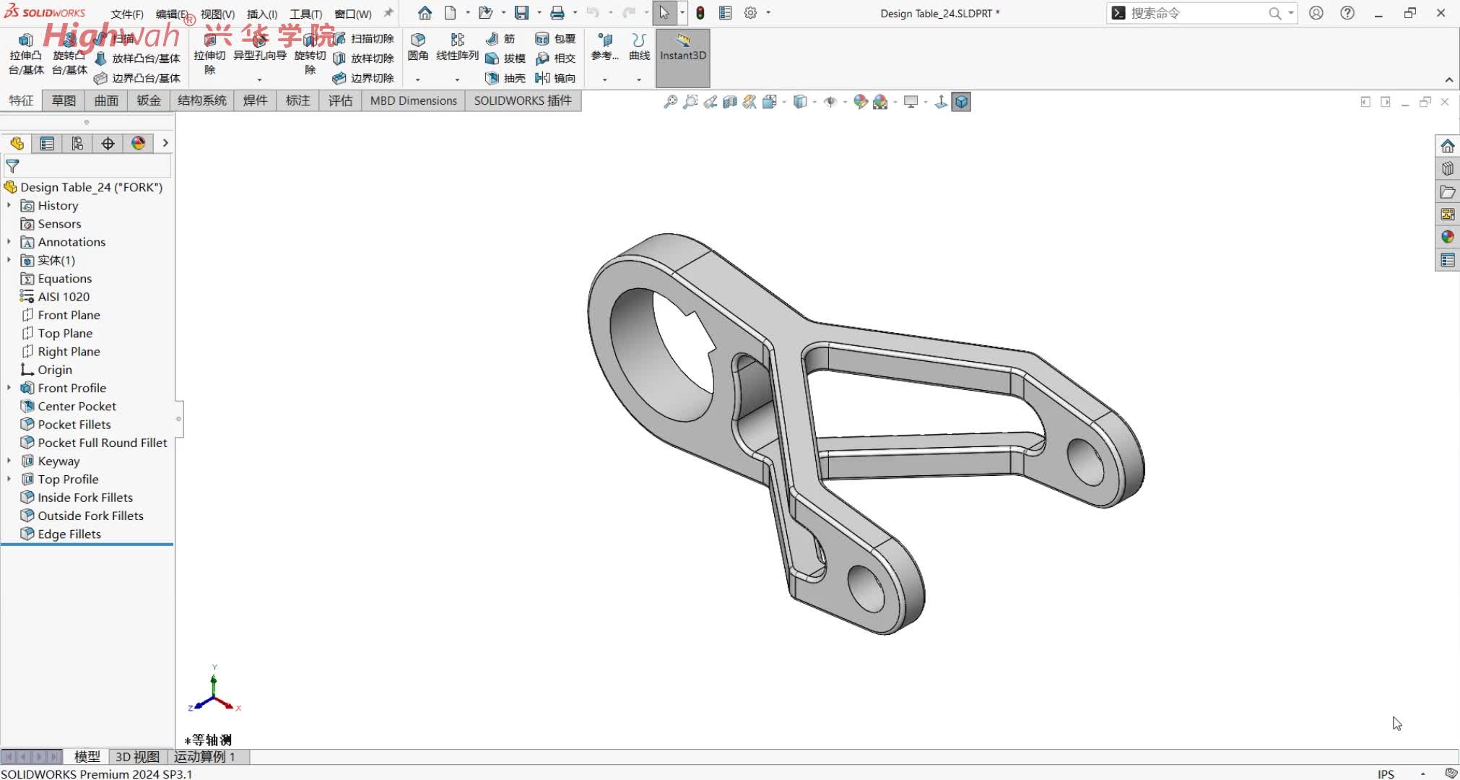Screen dimensions: 1460x780
Task: Open the ConfigurationManager tab icon
Action: [x=77, y=143]
